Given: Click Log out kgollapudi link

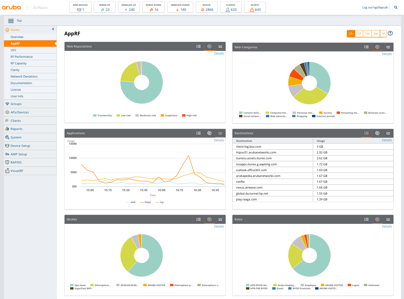Looking at the screenshot, I should [x=375, y=7].
